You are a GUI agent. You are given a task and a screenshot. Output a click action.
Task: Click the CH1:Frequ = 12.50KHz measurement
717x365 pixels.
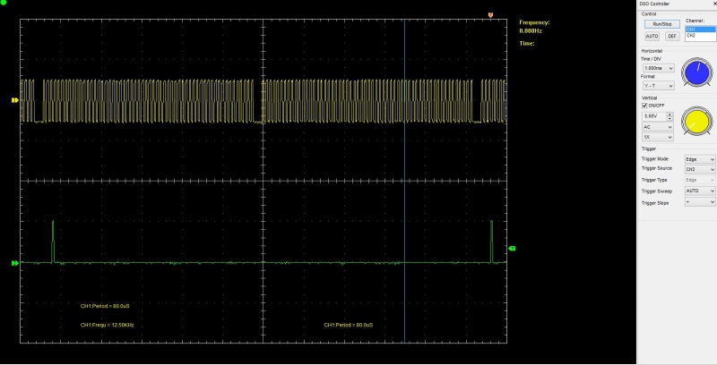107,325
